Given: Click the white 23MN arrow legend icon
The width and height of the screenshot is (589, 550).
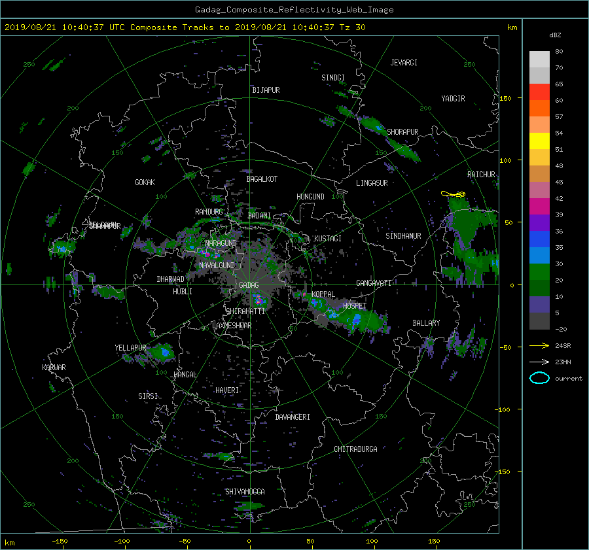Looking at the screenshot, I should (539, 362).
